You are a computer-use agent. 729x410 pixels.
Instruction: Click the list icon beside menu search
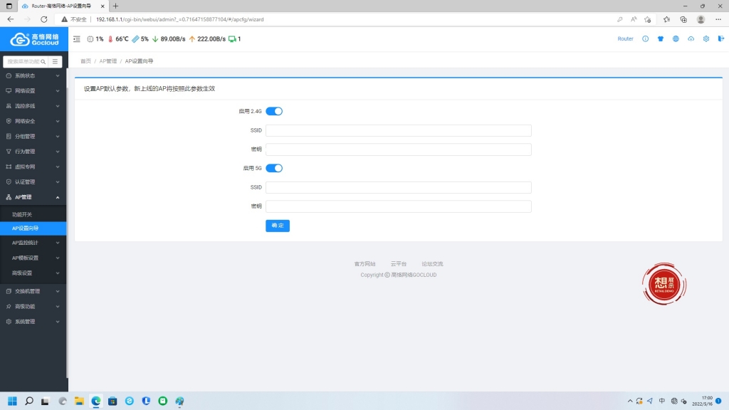click(55, 62)
